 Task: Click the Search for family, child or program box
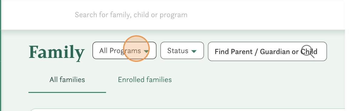pos(131,15)
